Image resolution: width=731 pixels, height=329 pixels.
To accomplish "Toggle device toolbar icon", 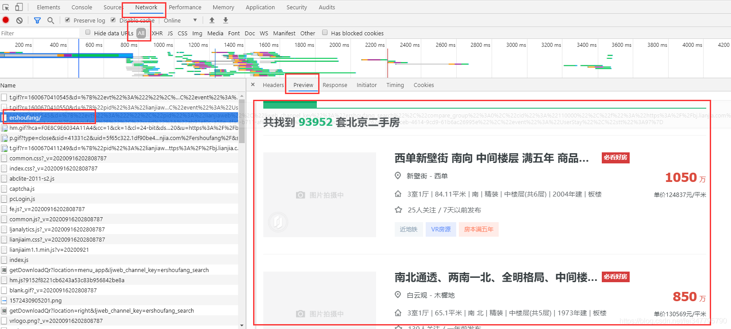I will pyautogui.click(x=19, y=7).
